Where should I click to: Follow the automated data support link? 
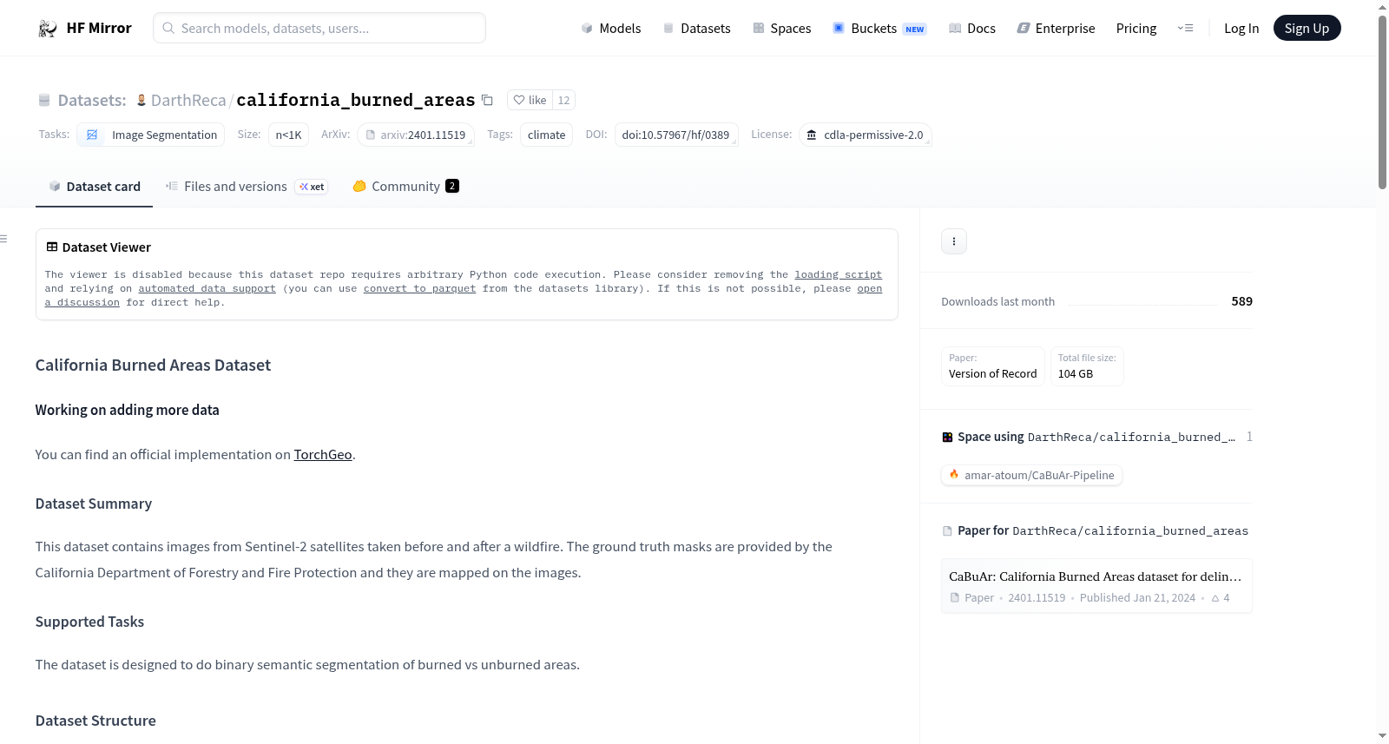pos(207,288)
